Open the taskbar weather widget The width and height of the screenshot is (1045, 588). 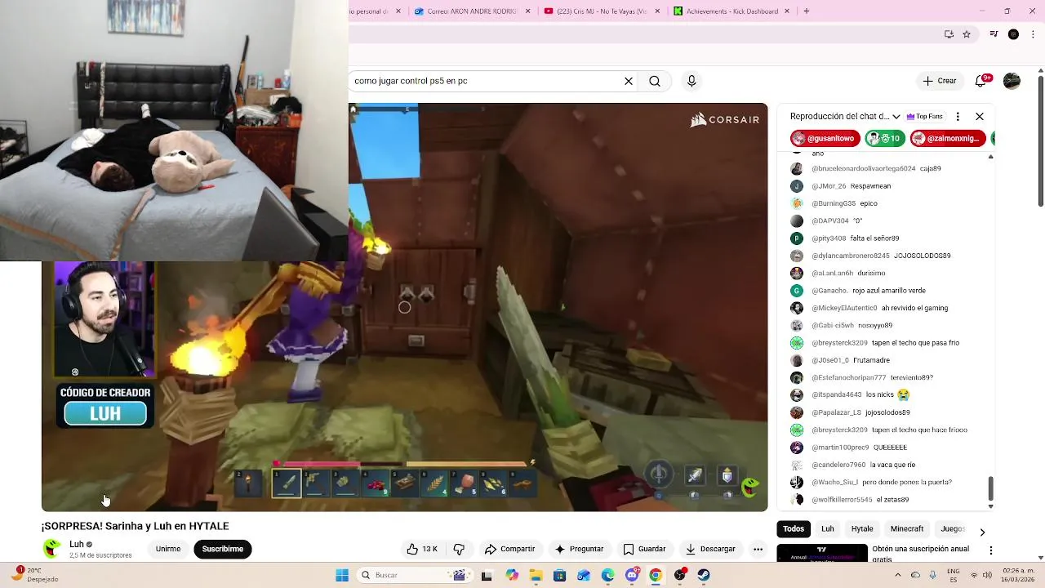37,575
